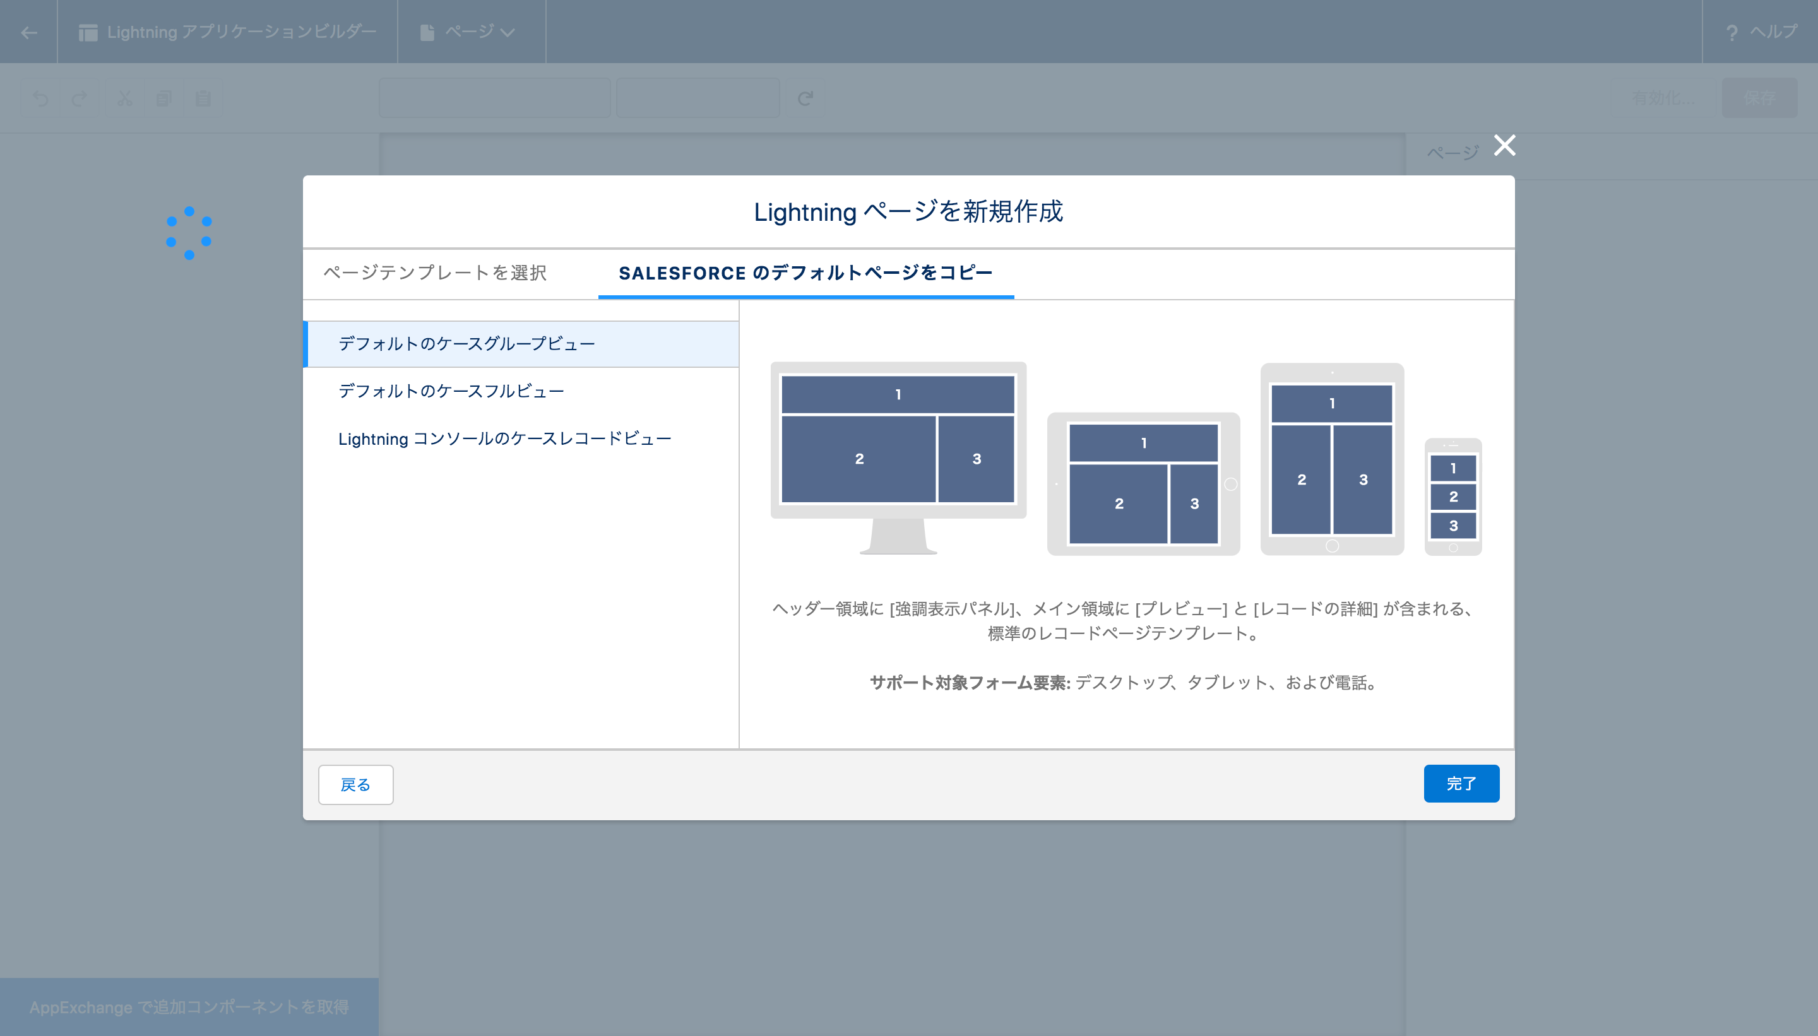
Task: Click the phone layout preview thumbnail
Action: point(1453,497)
